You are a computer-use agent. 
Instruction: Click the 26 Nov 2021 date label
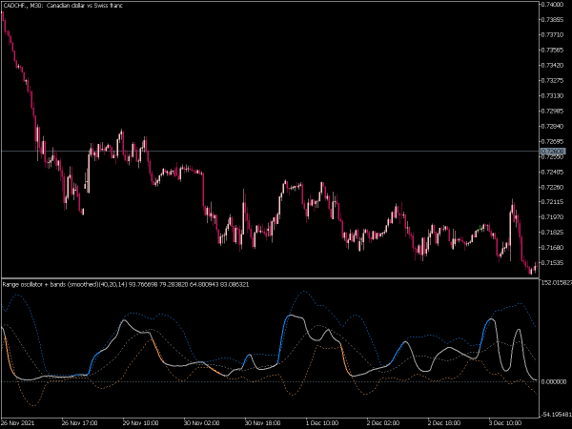pyautogui.click(x=18, y=422)
